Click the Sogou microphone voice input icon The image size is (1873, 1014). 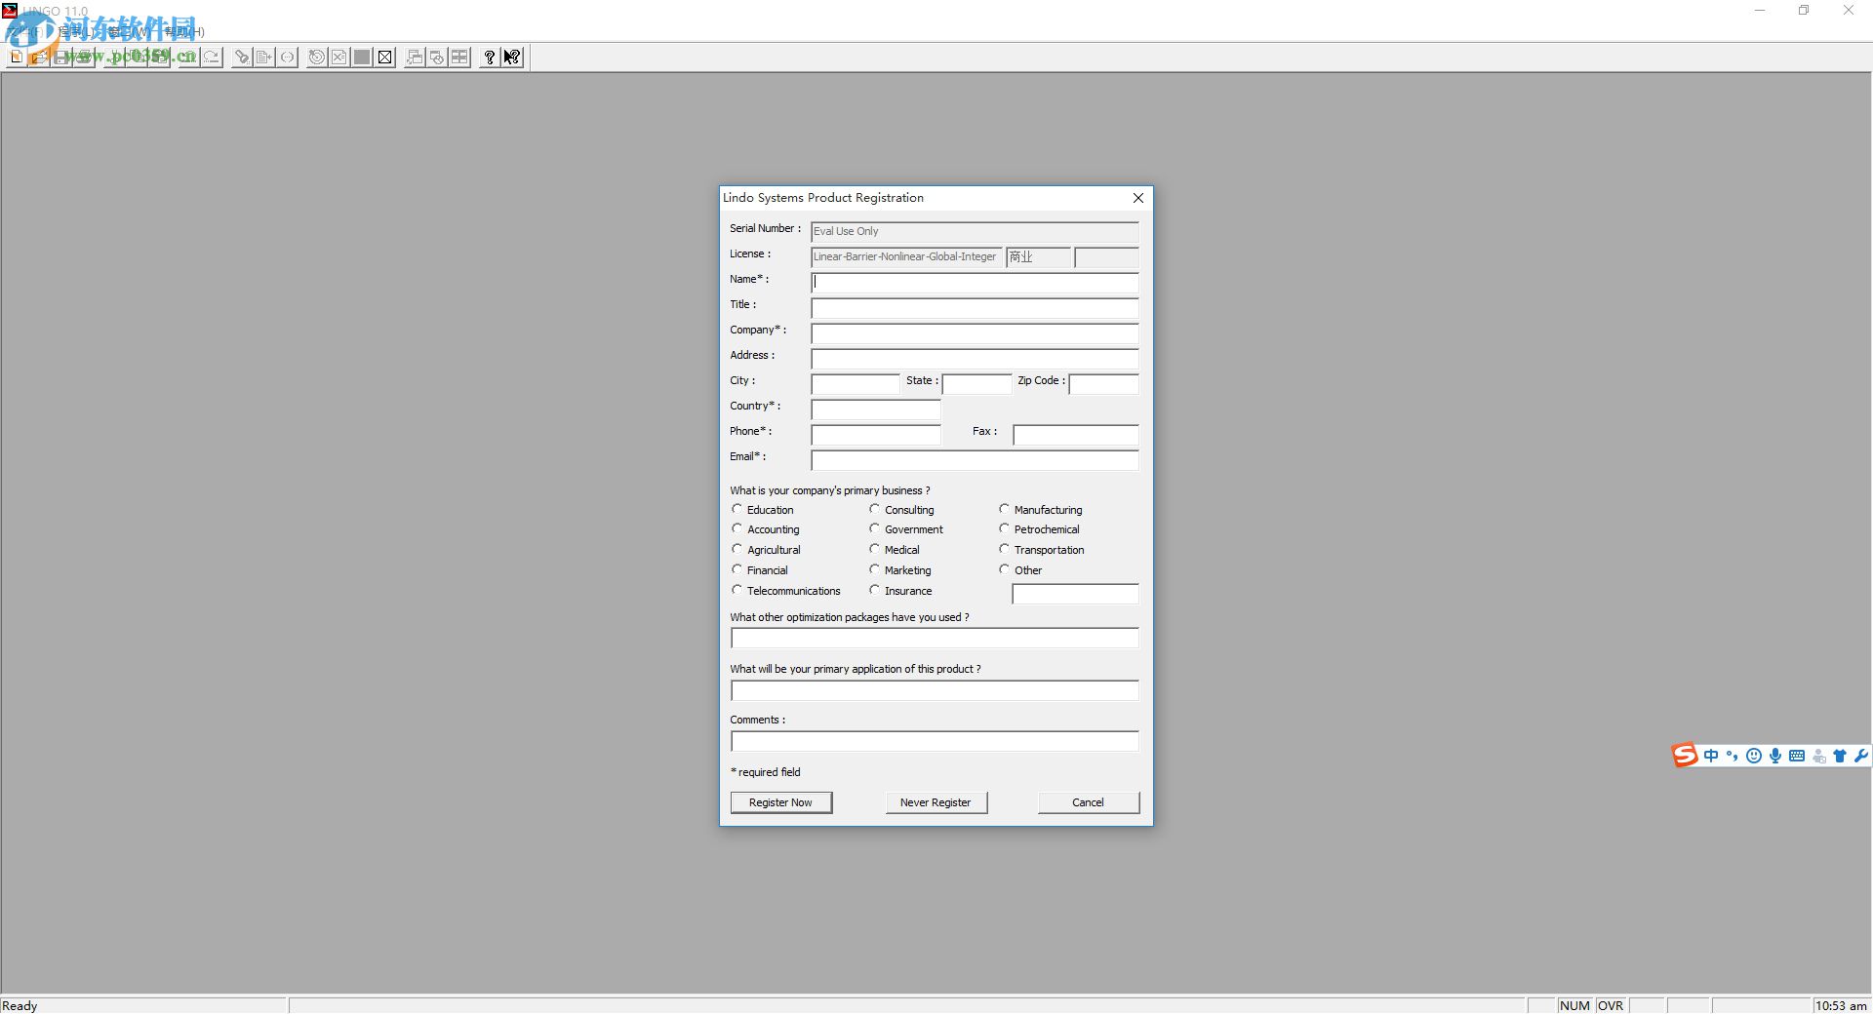click(x=1774, y=756)
